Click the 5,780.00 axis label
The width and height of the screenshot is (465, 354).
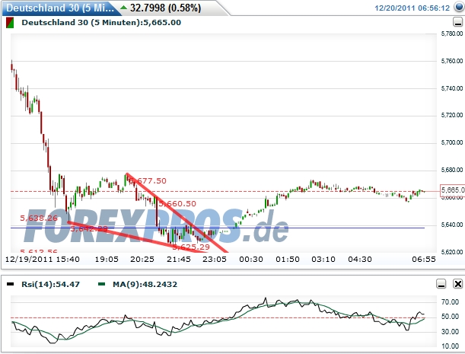click(x=452, y=33)
